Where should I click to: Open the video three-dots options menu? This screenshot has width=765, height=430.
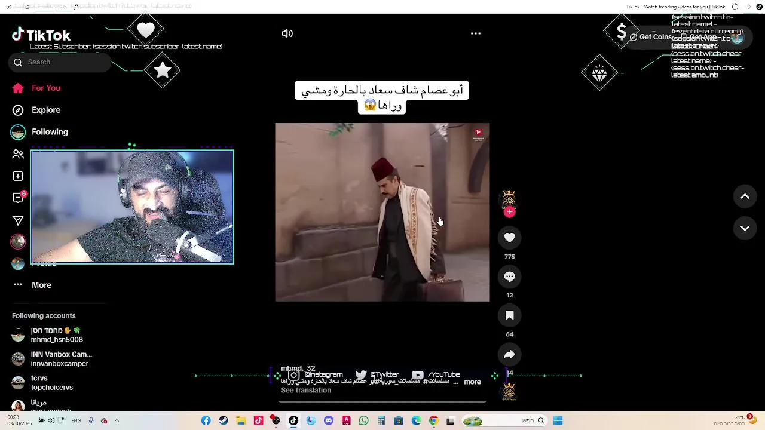click(x=476, y=33)
